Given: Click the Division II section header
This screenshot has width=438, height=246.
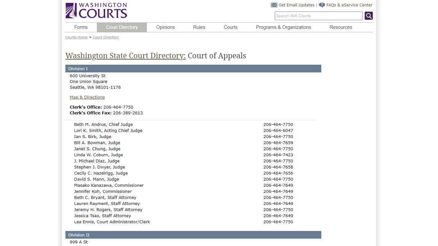Looking at the screenshot, I should click(x=193, y=235).
